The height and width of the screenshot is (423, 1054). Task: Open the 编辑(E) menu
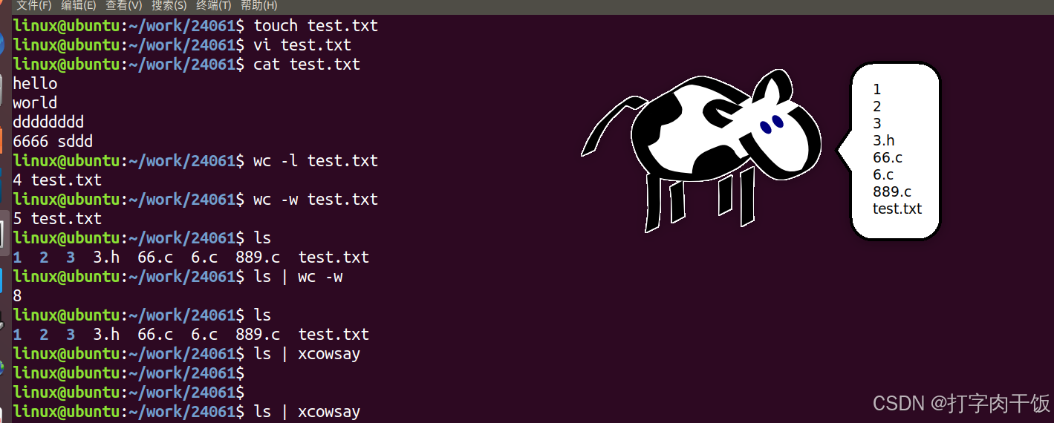pos(79,6)
